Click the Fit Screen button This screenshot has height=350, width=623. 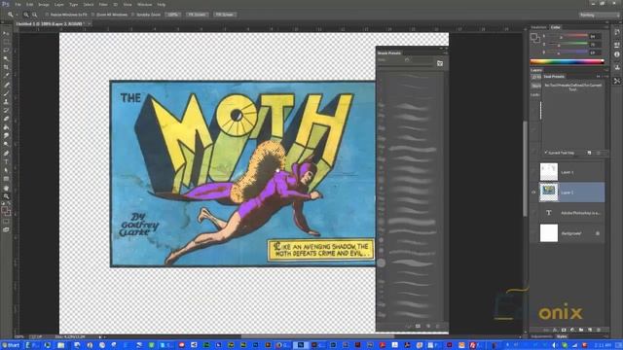(197, 15)
